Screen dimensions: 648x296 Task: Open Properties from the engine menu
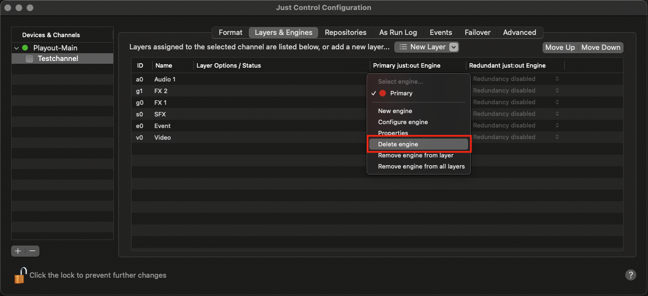(x=418, y=133)
